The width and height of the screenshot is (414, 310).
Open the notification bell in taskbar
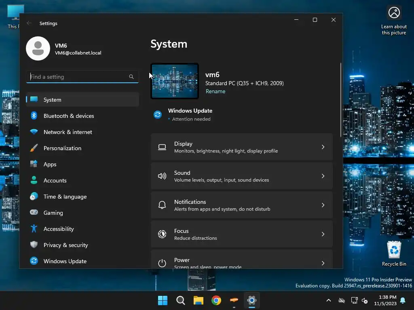(x=403, y=300)
